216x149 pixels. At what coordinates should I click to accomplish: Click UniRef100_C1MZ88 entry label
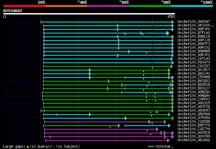[194, 122]
